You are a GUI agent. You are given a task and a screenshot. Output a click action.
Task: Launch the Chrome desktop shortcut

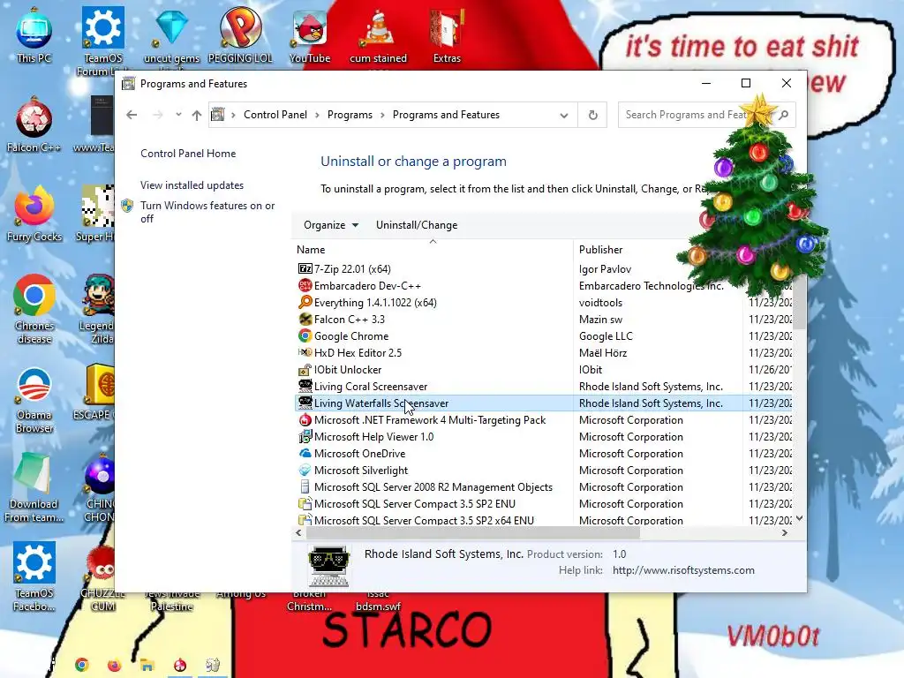[34, 308]
